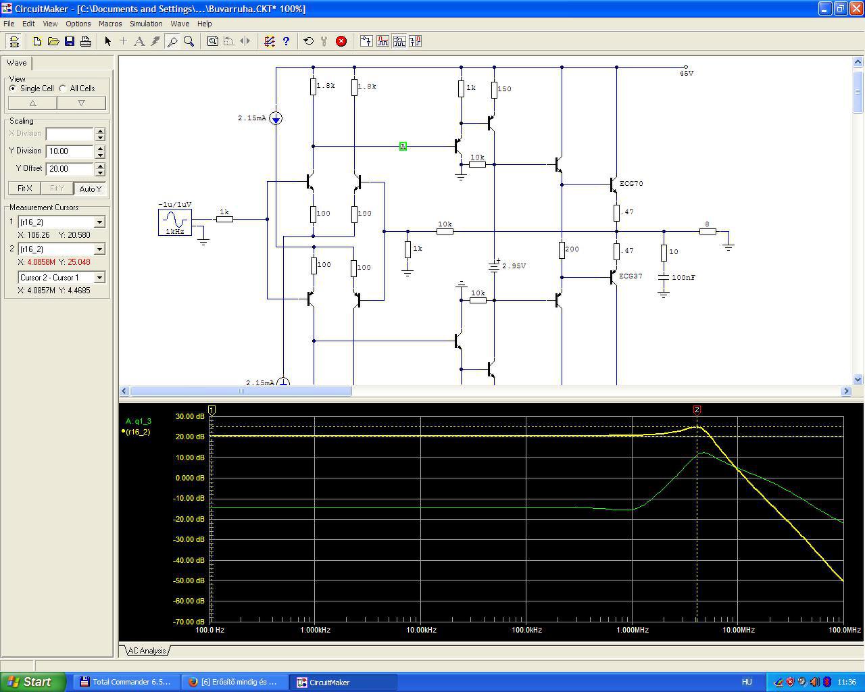This screenshot has width=865, height=692.
Task: Expand the Cursor 2 - Cursor 1 dropdown
Action: (99, 278)
